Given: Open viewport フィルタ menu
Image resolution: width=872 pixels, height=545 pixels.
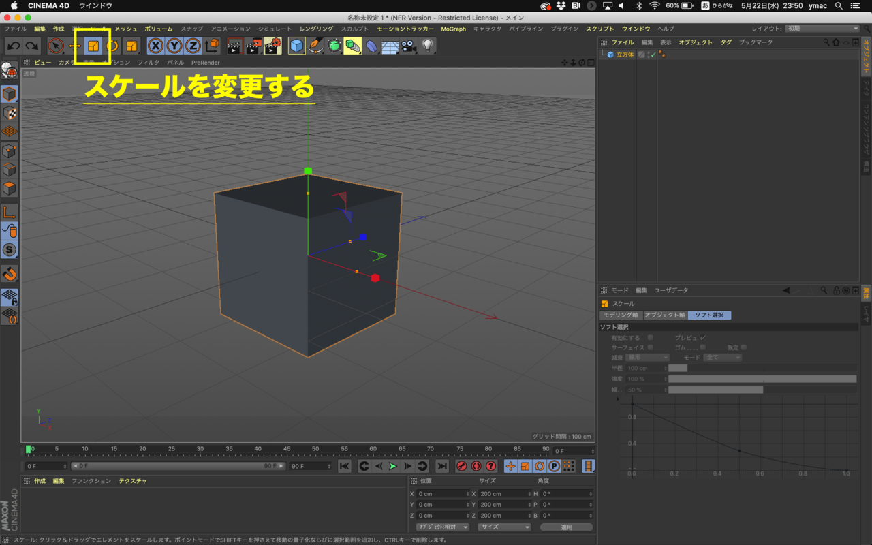Looking at the screenshot, I should pyautogui.click(x=149, y=63).
